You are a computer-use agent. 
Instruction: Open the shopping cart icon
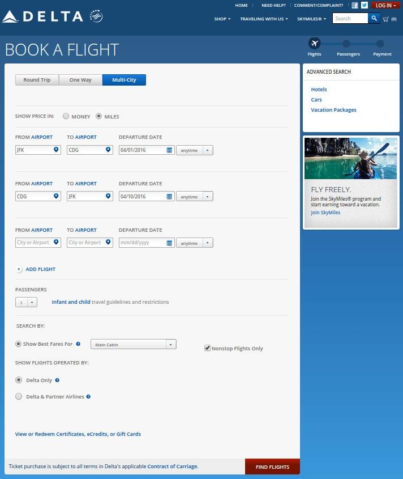[385, 19]
